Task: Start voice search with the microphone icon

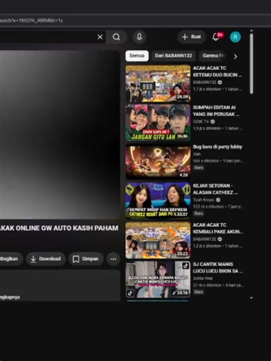Action: (x=139, y=37)
